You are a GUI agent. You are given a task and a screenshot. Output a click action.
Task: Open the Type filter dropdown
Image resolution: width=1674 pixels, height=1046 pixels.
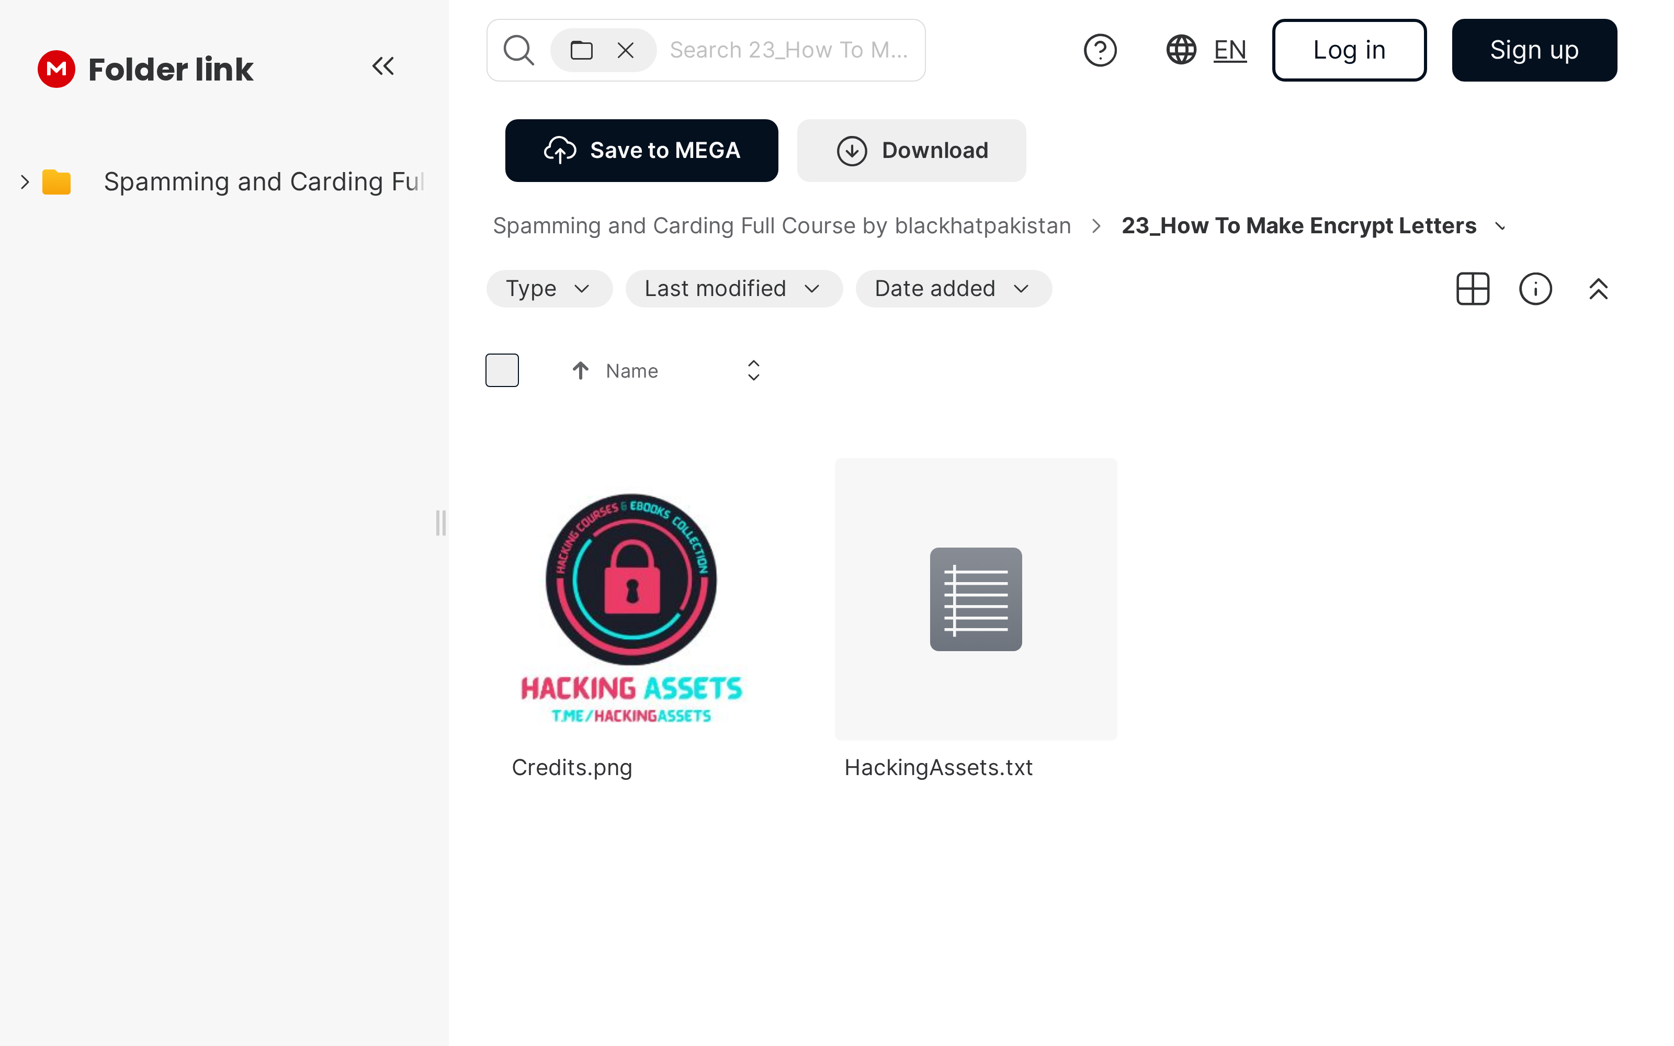(549, 289)
